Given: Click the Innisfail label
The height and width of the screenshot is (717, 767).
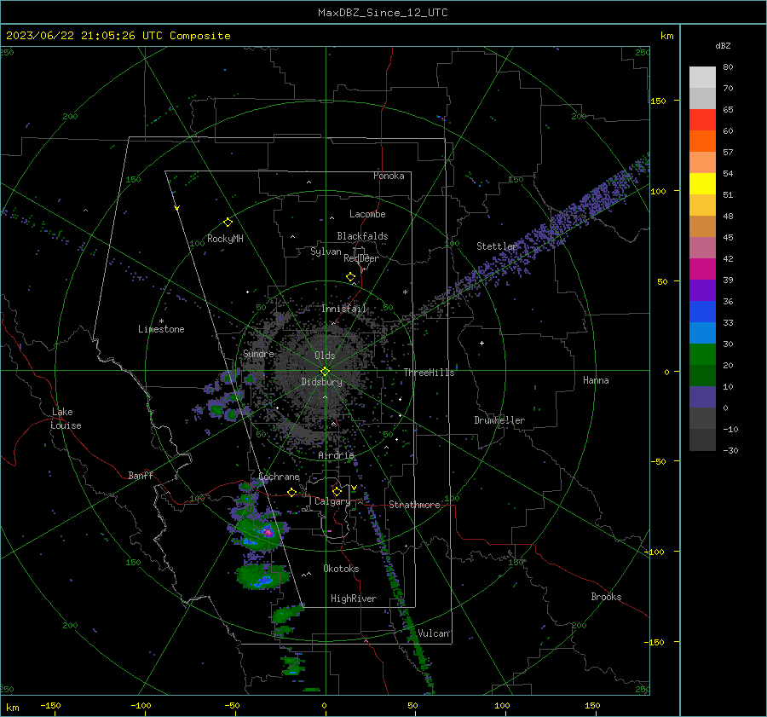Looking at the screenshot, I should [344, 309].
